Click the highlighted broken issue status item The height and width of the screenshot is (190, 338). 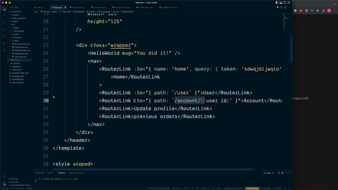click(252, 188)
